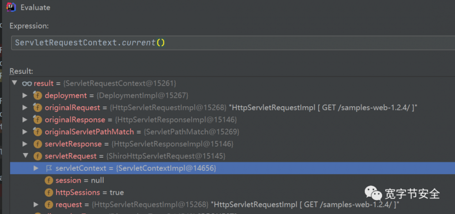Click the IntelliJ icon in the Evaluate title bar
Image resolution: width=455 pixels, height=214 pixels.
(11, 7)
